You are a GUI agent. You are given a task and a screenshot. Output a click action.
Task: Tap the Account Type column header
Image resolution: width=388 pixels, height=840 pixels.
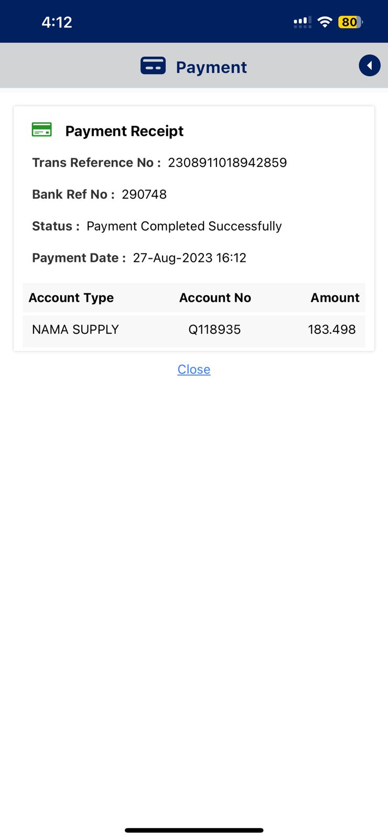[71, 298]
